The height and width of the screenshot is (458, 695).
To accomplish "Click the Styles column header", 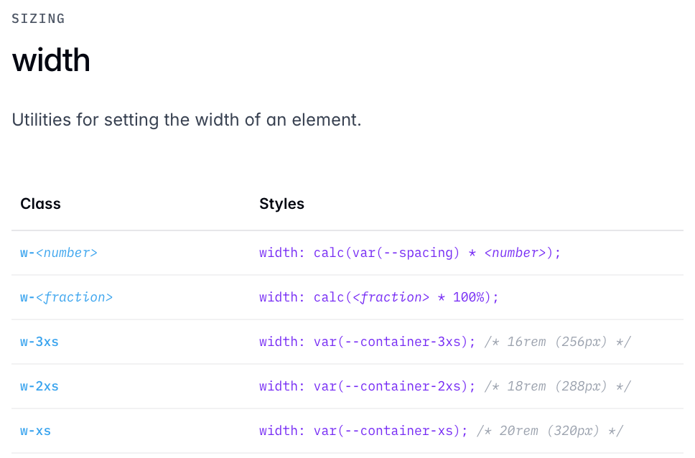I will coord(281,203).
